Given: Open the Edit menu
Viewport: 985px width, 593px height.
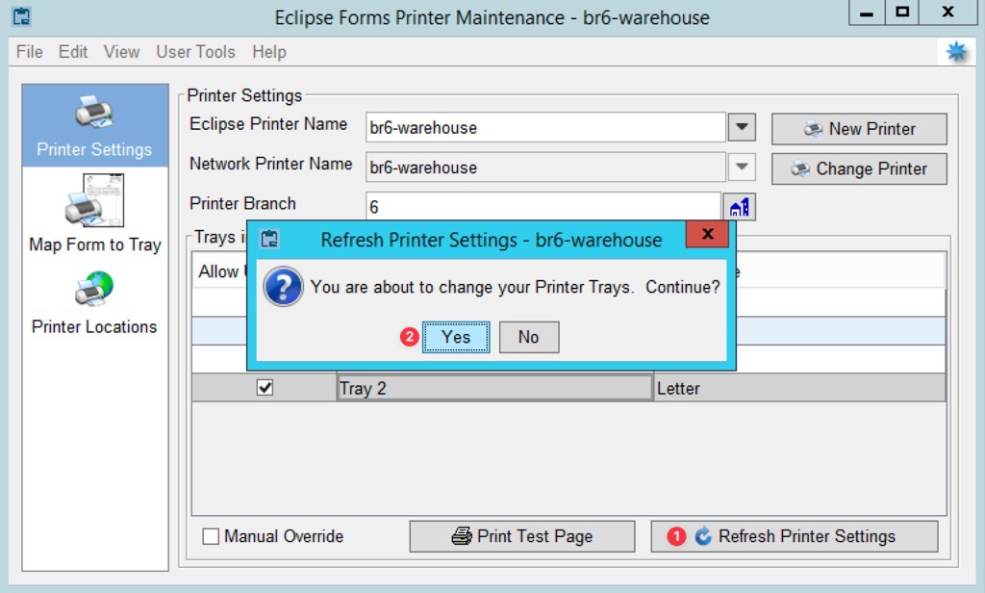Looking at the screenshot, I should (73, 52).
